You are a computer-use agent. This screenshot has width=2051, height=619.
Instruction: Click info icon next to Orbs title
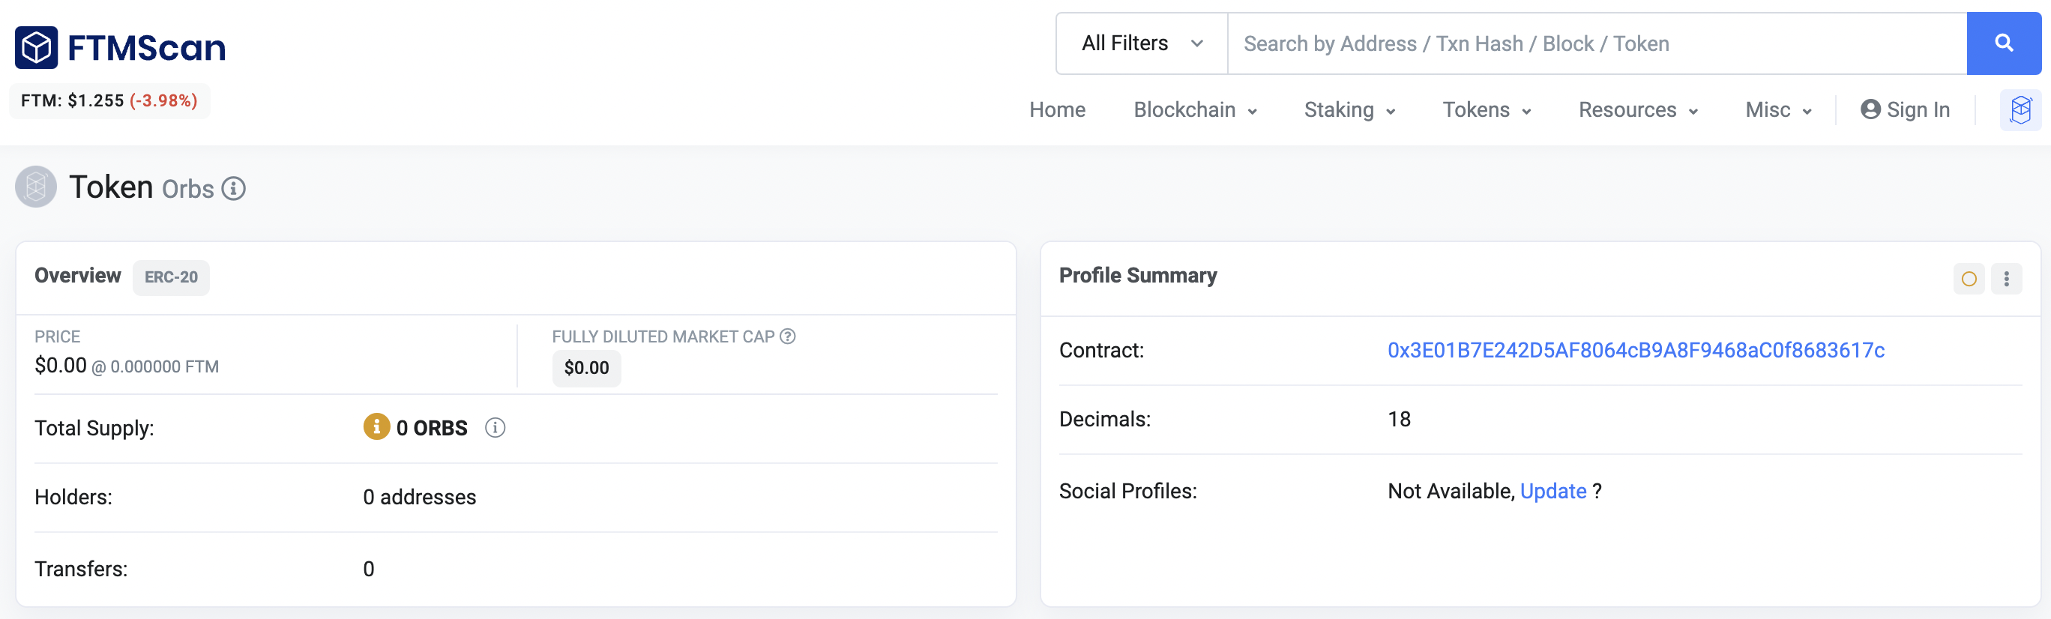(233, 189)
